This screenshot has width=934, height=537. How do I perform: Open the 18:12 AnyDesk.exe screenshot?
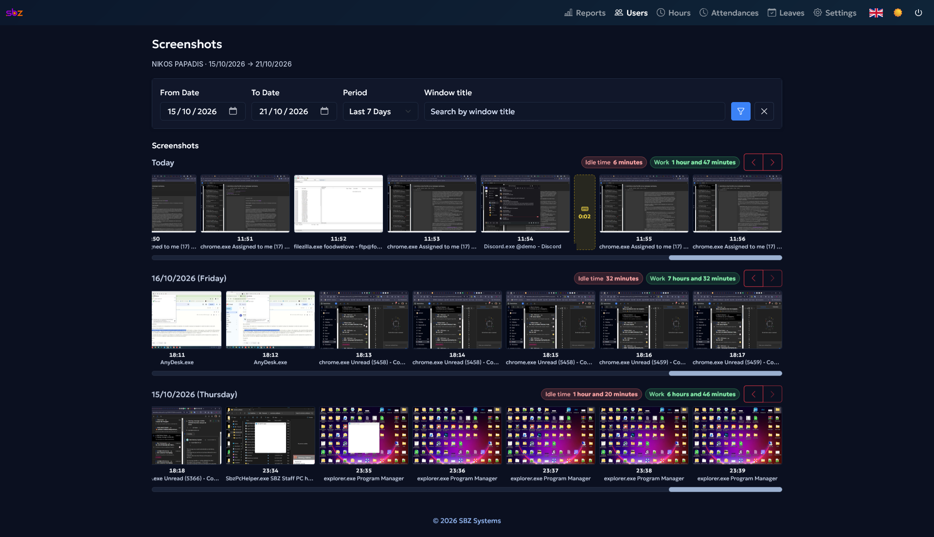[x=270, y=320]
